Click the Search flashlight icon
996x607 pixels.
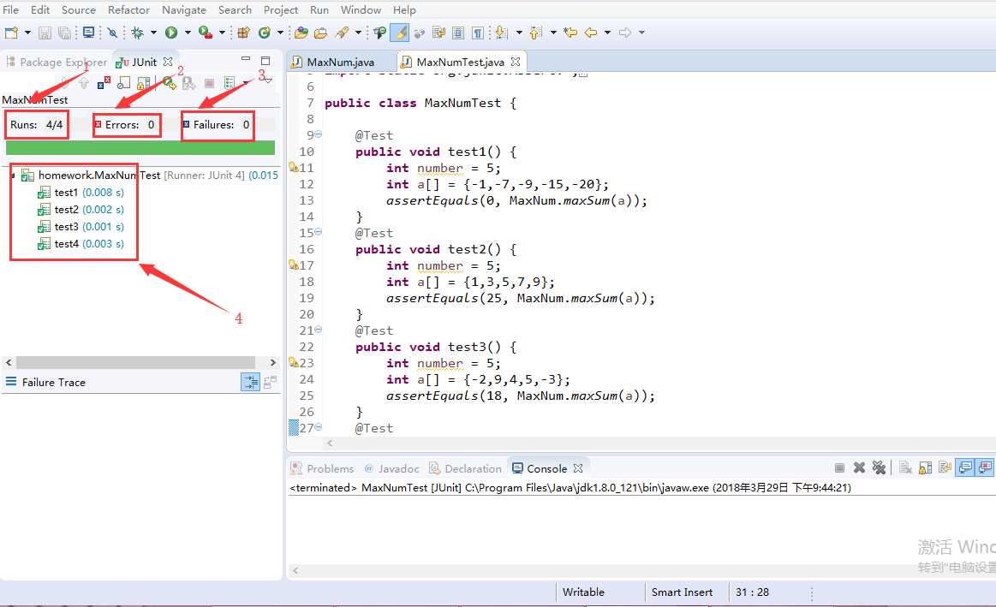(342, 33)
